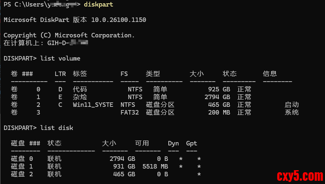Select the 杂烩 volume label

80,97
